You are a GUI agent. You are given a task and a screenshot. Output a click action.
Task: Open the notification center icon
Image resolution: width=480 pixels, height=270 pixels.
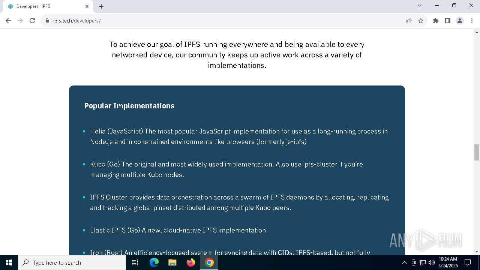coord(468,262)
